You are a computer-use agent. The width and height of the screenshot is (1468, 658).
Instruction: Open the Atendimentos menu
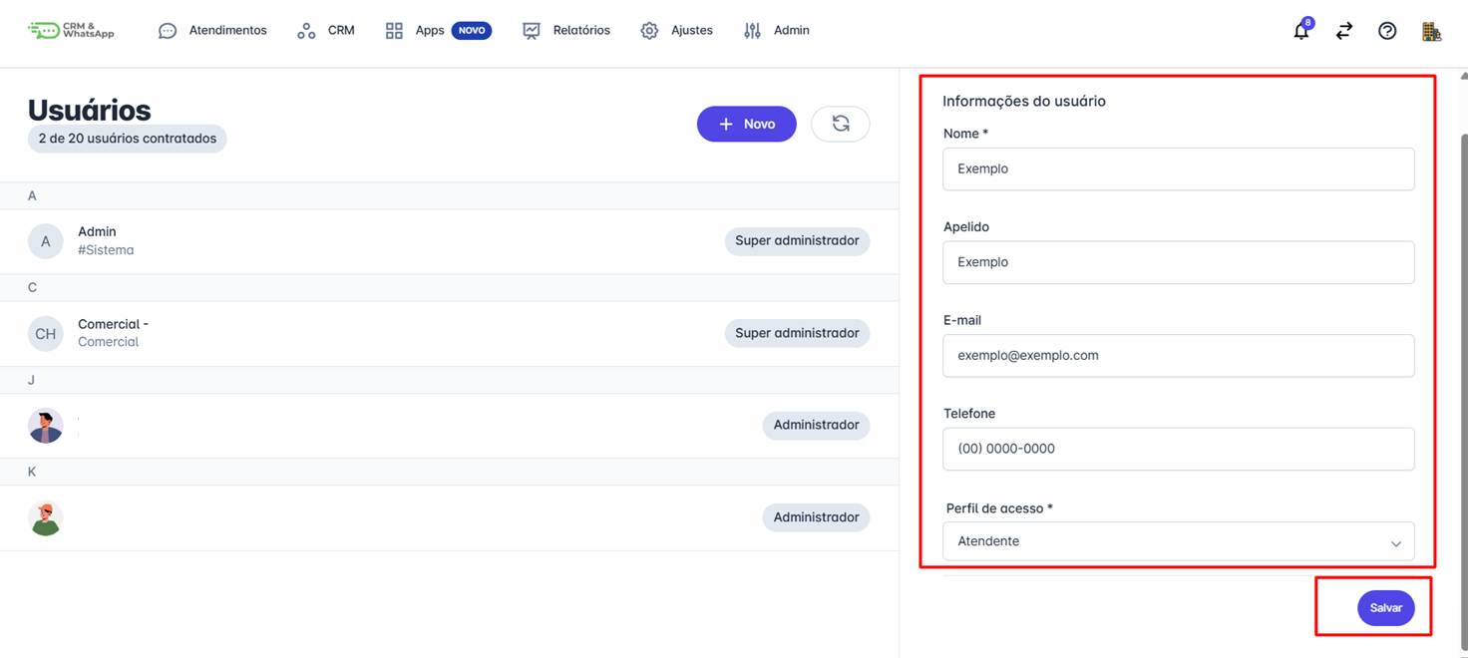(213, 31)
